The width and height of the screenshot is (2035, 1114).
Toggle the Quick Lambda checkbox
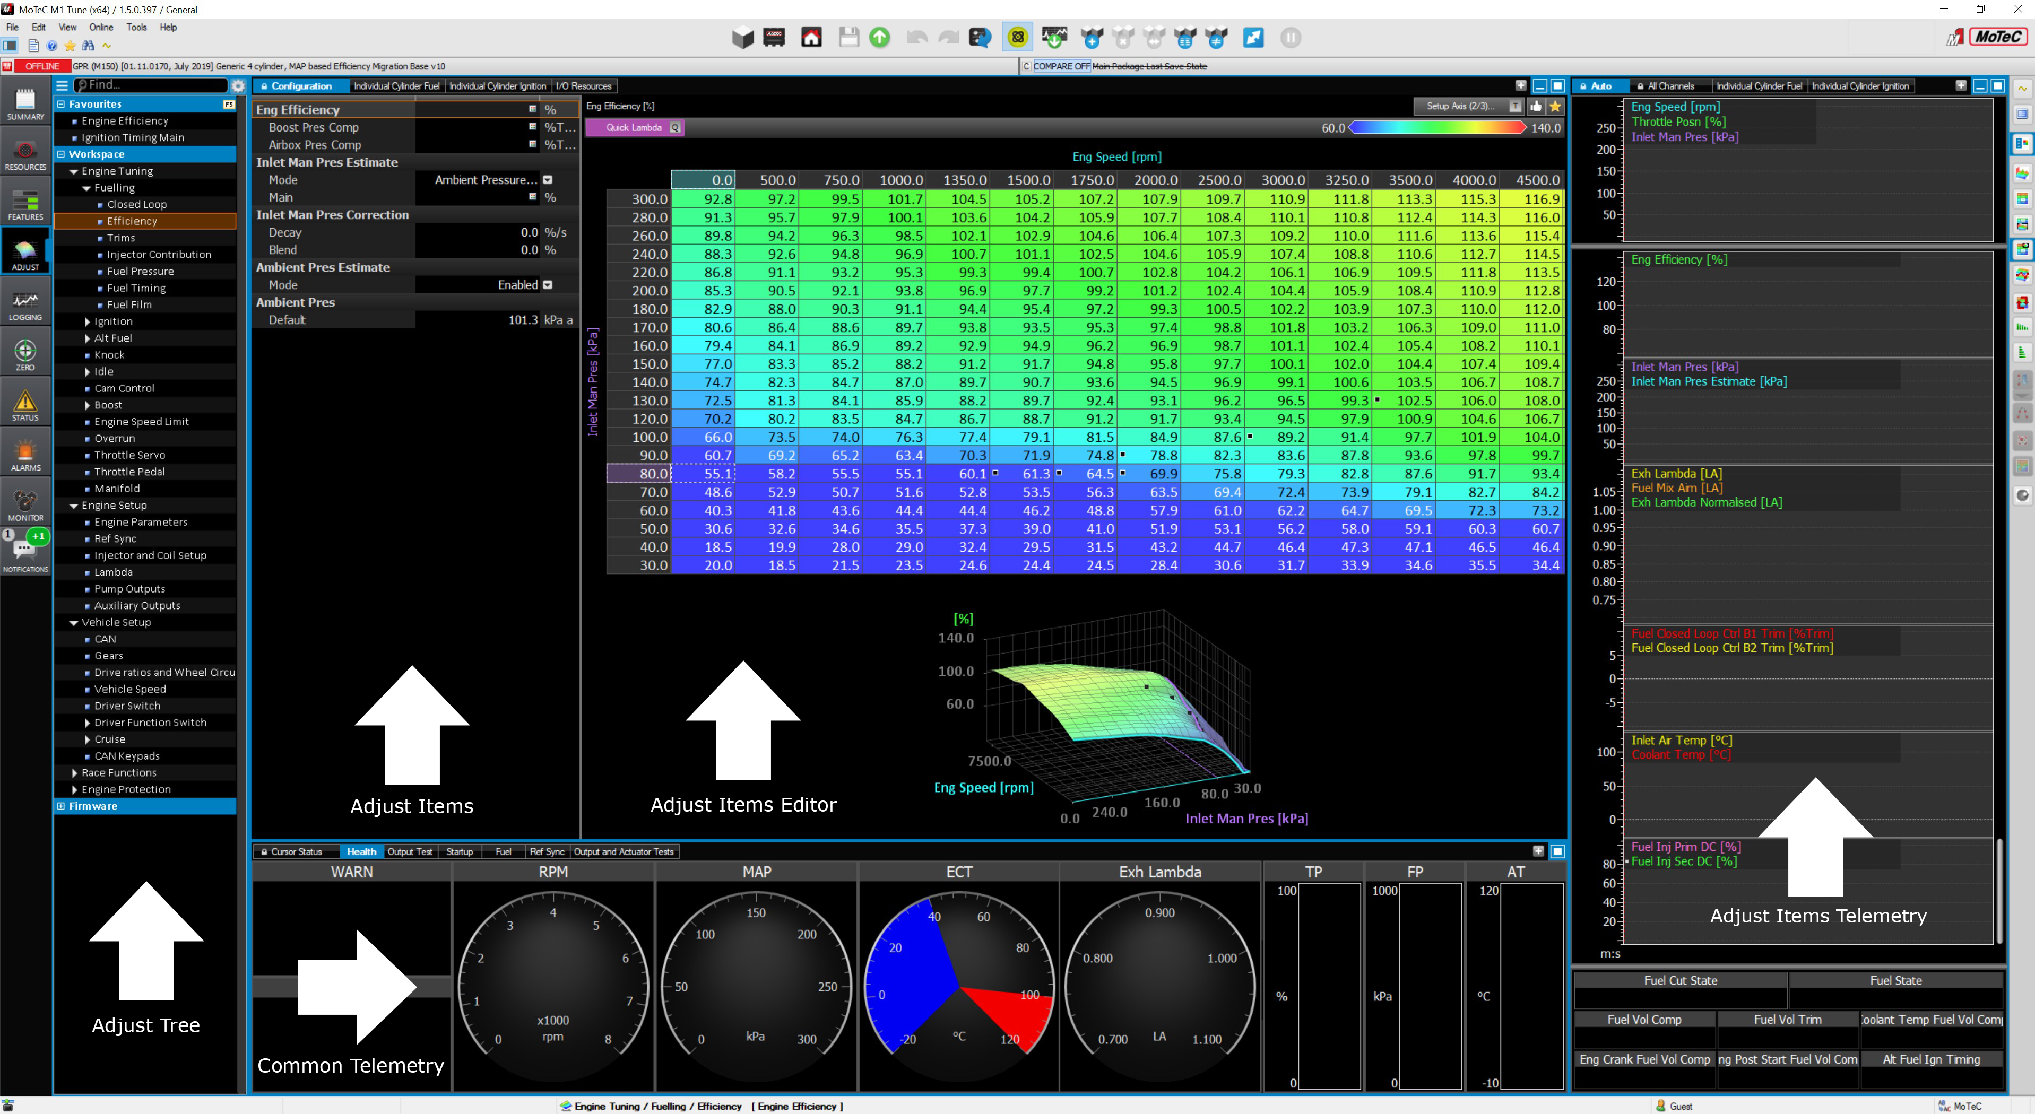pos(676,128)
